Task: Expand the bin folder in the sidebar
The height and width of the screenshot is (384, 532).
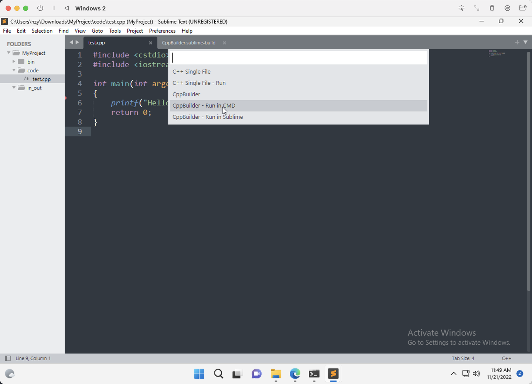Action: (x=14, y=61)
